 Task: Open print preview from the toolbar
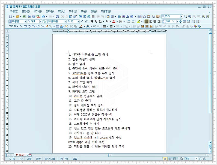point(34,16)
